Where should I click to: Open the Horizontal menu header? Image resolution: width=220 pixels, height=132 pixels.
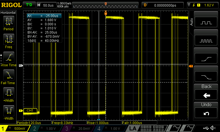[8, 13]
